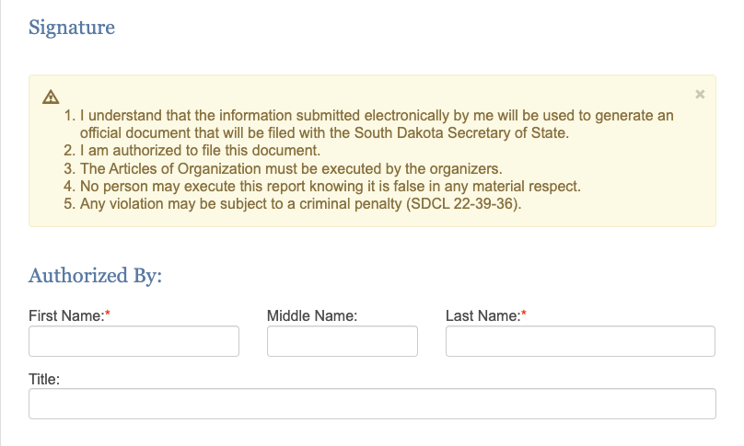744x446 pixels.
Task: Click the Articles of Organization statement
Action: pyautogui.click(x=291, y=168)
